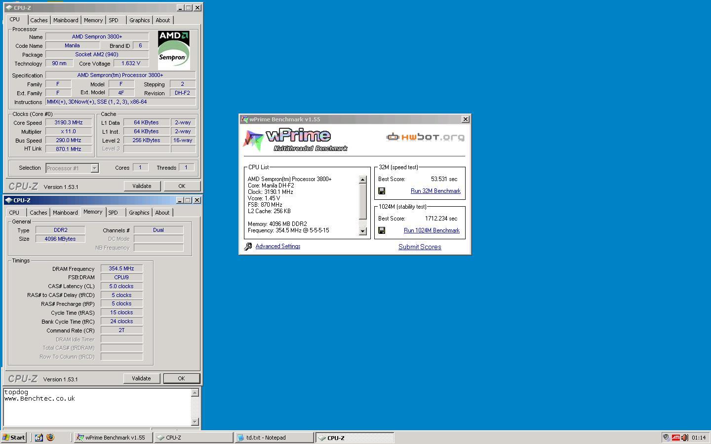
Task: Switch to CPU tab in lower CPU-Z
Action: pyautogui.click(x=14, y=213)
